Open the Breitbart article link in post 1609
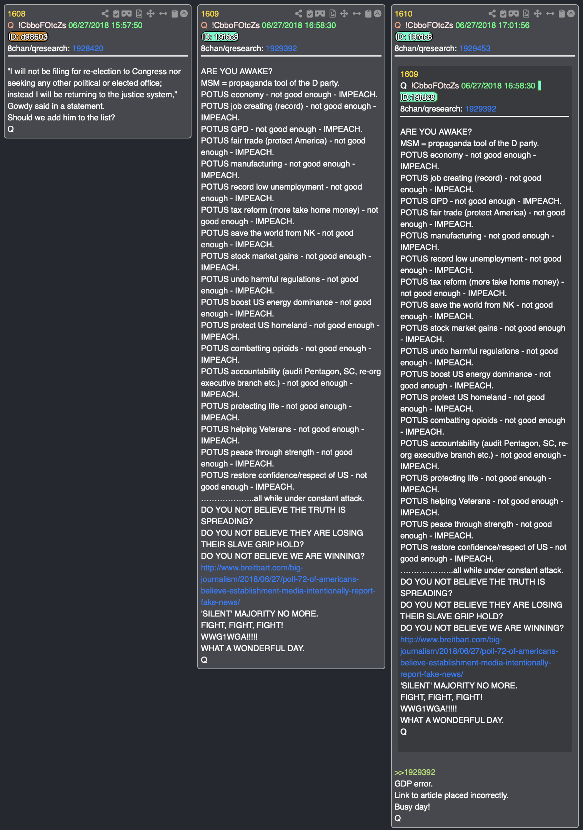 (x=288, y=585)
